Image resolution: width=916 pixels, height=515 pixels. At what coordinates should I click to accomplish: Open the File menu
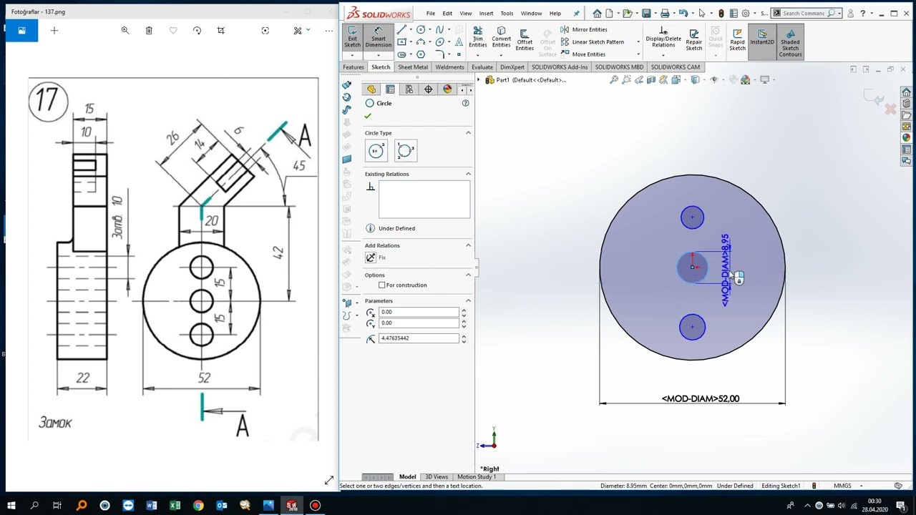tap(430, 13)
